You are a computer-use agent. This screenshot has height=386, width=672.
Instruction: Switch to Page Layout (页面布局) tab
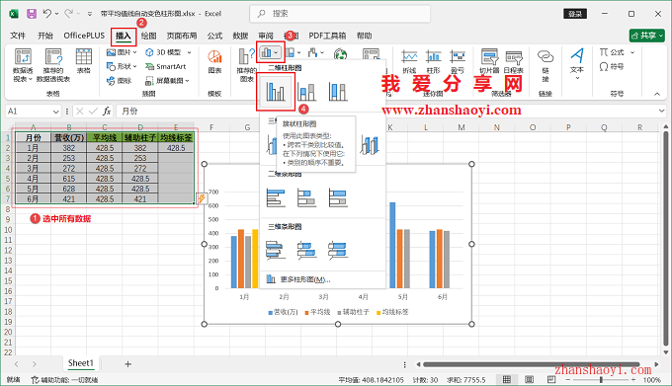click(182, 36)
